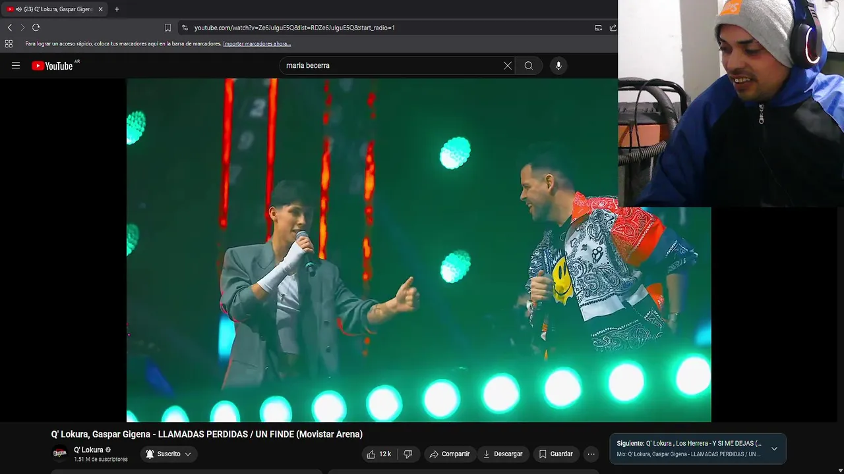
Task: Open a new browser tab
Action: (x=117, y=9)
